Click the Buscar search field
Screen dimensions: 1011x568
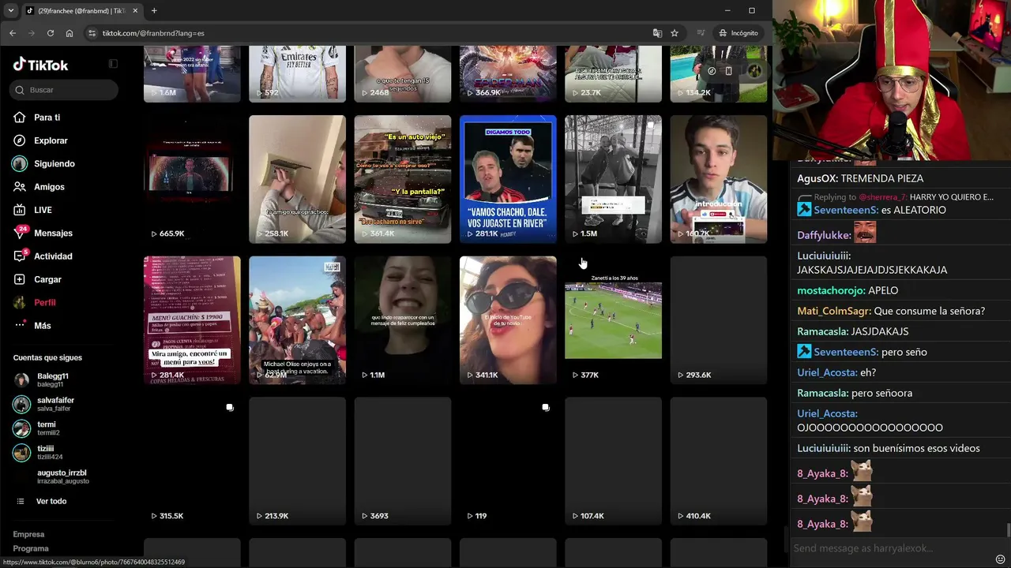click(x=65, y=90)
